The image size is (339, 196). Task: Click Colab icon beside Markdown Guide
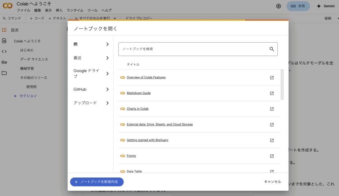122,93
